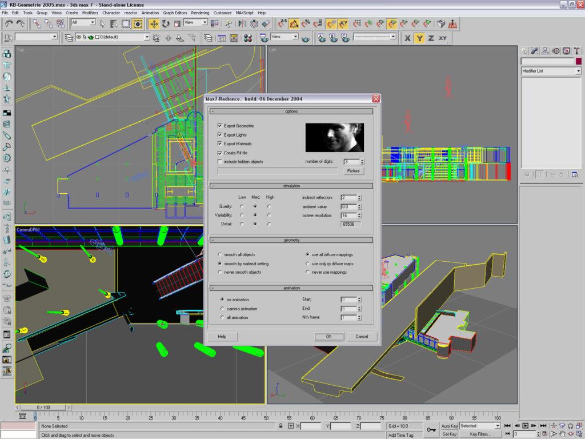Open the Rendering menu
The height and width of the screenshot is (439, 585).
tap(200, 13)
